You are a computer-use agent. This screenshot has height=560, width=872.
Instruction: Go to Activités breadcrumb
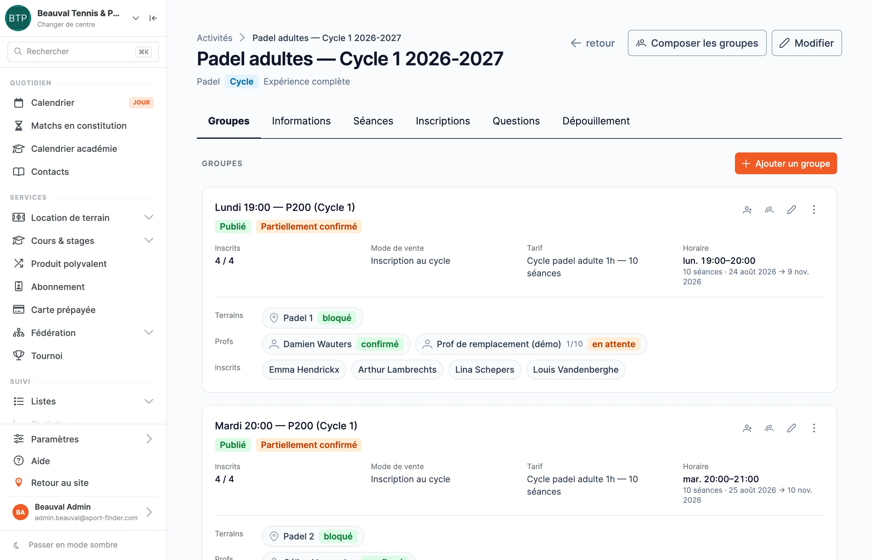pyautogui.click(x=214, y=38)
